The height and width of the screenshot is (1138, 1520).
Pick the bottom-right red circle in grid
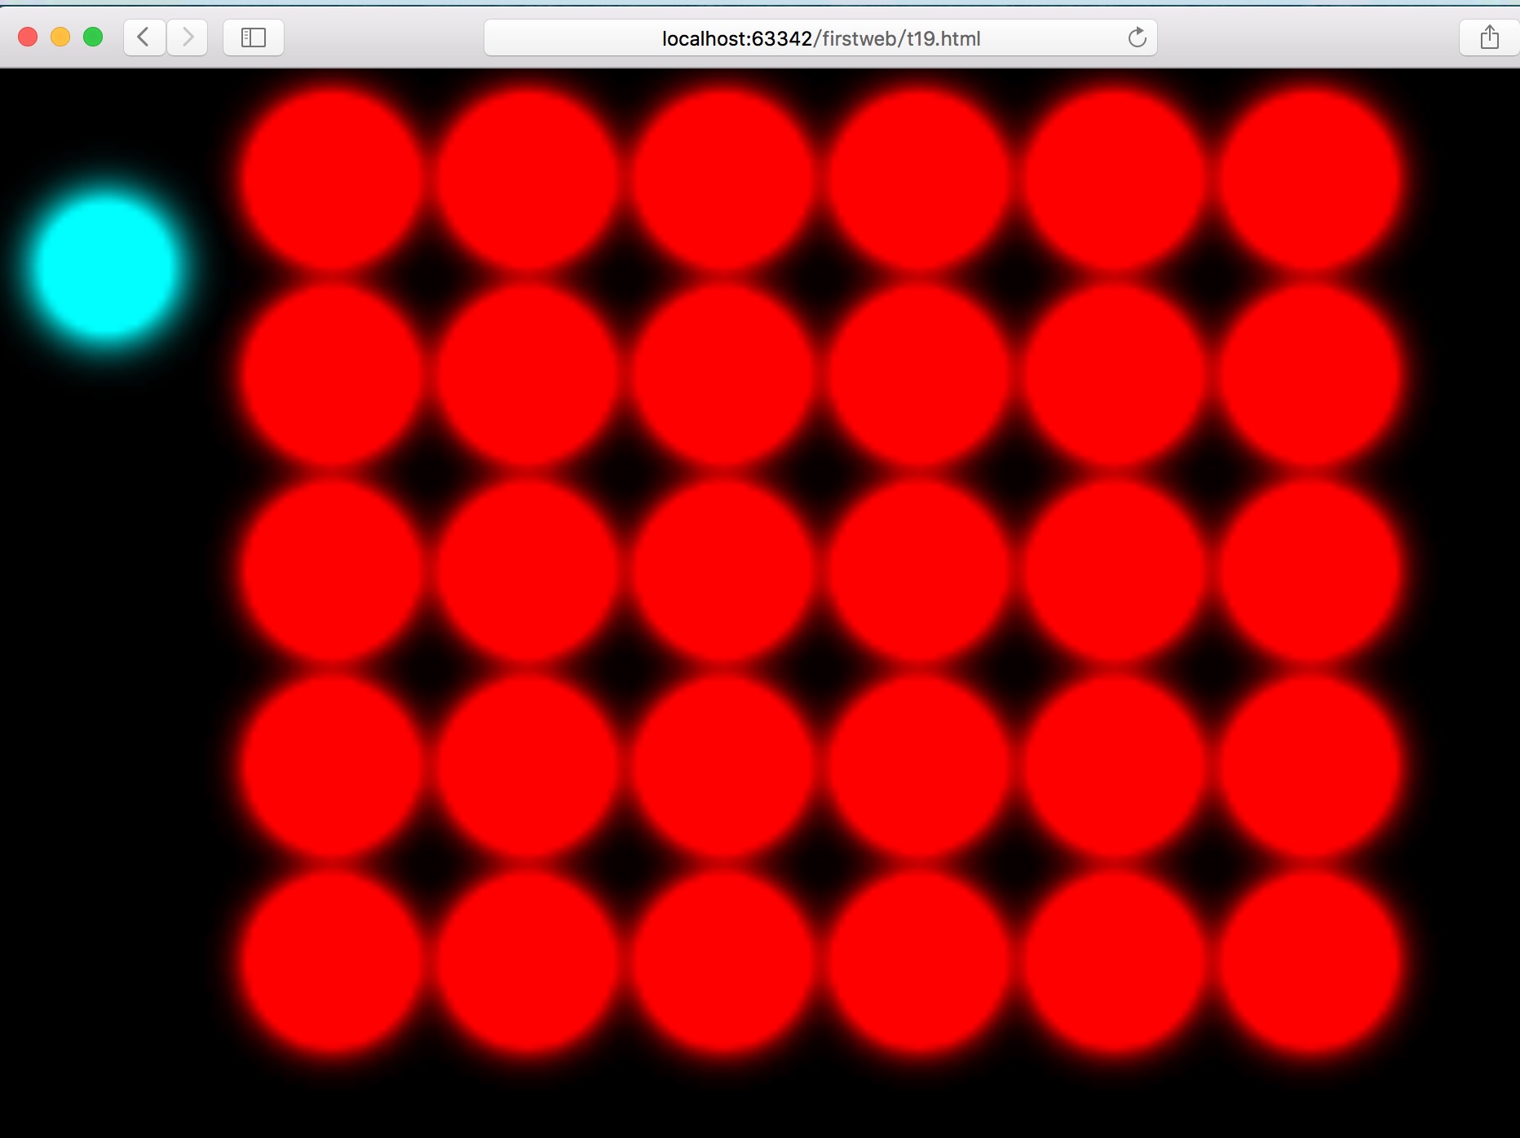point(1310,963)
